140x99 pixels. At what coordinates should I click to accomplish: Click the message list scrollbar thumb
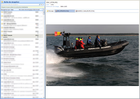[x=44, y=12]
